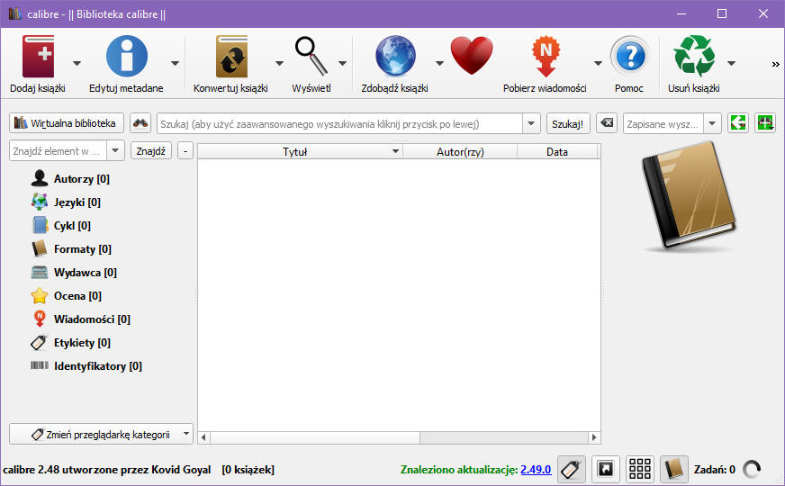Toggle the cover grid view button
785x486 pixels.
coord(640,469)
